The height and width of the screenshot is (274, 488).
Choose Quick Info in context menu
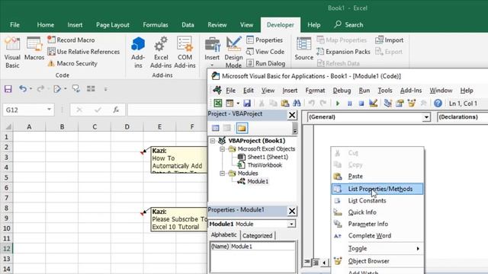[377, 212]
